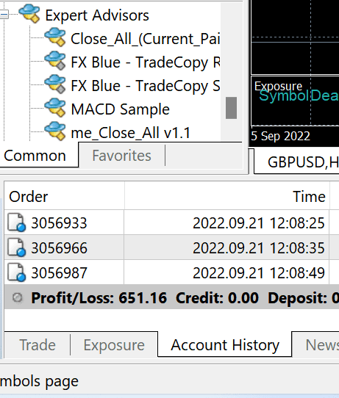The image size is (339, 398).
Task: Click the order icon for 3056933
Action: tap(16, 222)
